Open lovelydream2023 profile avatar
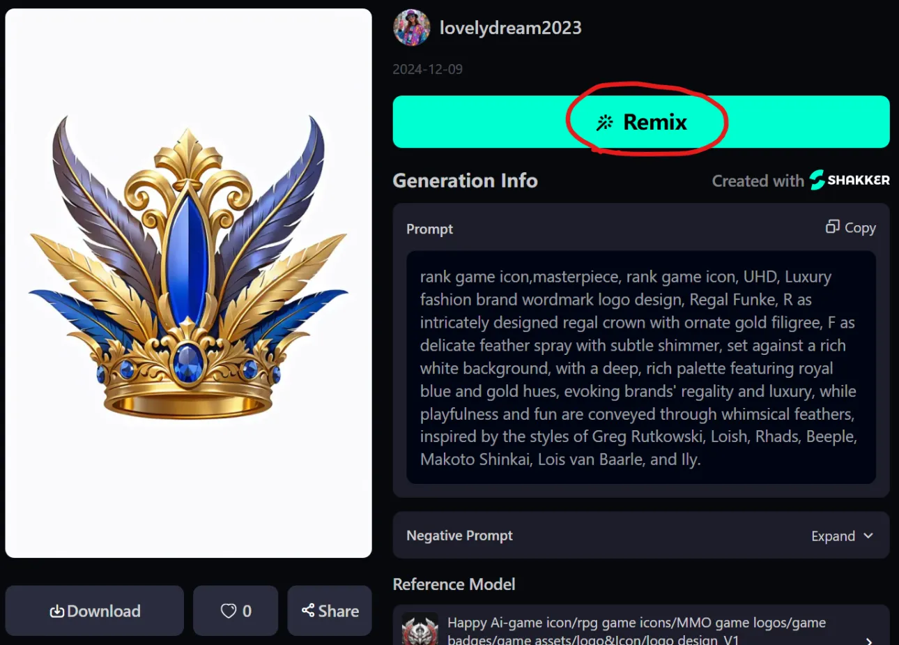Viewport: 899px width, 645px height. pyautogui.click(x=411, y=28)
